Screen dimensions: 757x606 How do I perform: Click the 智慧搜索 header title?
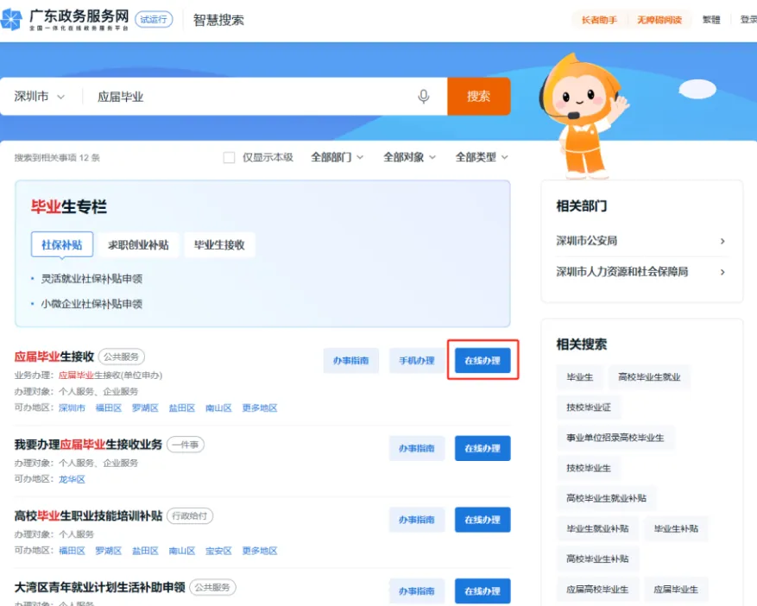point(218,20)
